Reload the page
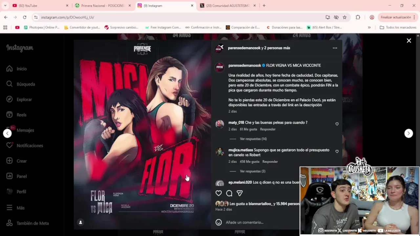 click(25, 17)
